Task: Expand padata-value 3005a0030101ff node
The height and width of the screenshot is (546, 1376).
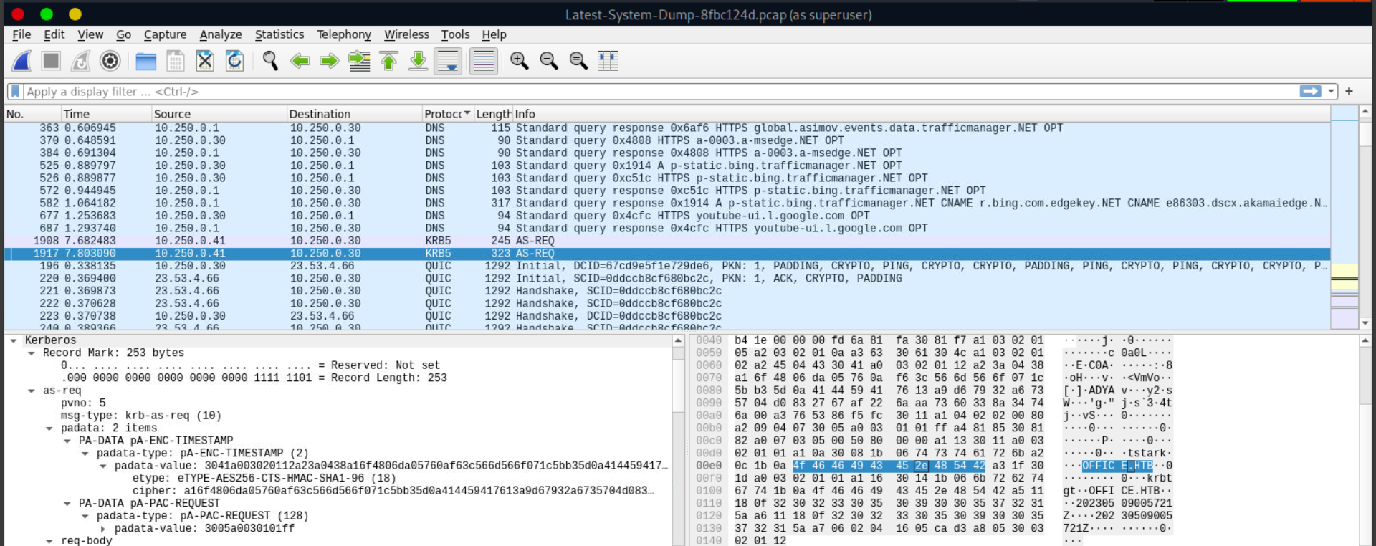Action: coord(103,529)
